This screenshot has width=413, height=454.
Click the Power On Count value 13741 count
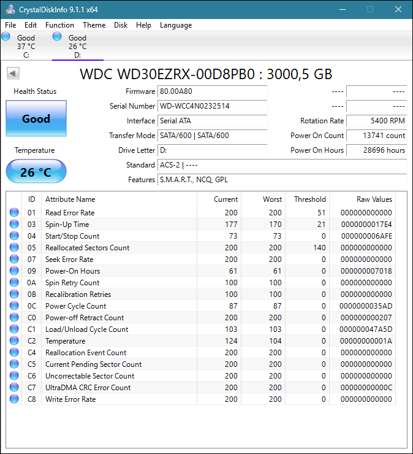click(377, 136)
